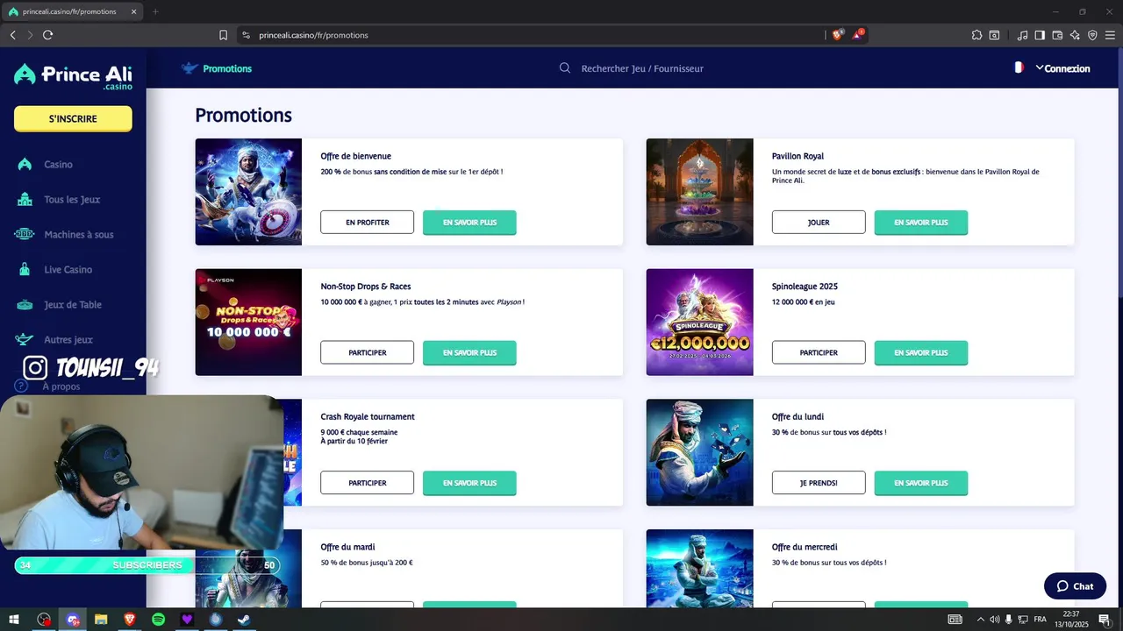Click the bookmark icon in address bar

(x=223, y=35)
